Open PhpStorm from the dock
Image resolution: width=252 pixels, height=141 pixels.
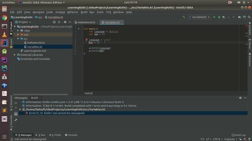tap(4, 60)
